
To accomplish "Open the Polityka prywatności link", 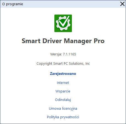I will pyautogui.click(x=63, y=117).
